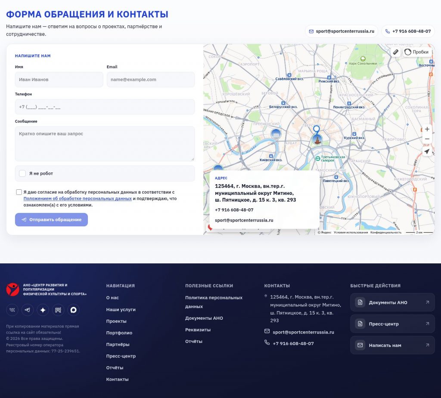The width and height of the screenshot is (441, 398).
Task: Open "Политика персональных данных" footer link
Action: tap(214, 302)
